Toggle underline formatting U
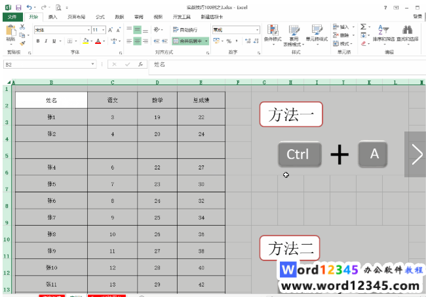 (x=54, y=41)
